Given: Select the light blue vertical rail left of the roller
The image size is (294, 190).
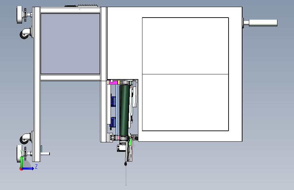Looking at the screenshot, I should (117, 110).
